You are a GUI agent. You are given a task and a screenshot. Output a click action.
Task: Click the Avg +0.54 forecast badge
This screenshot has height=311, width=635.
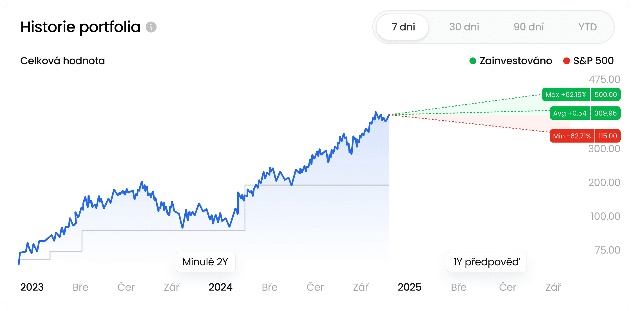pos(570,113)
